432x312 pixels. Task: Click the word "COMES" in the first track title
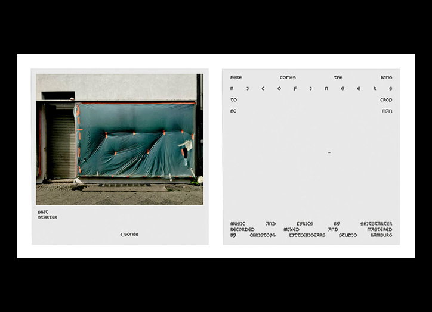click(288, 77)
